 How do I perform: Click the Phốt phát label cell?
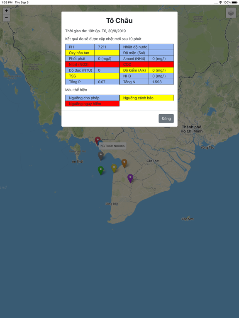tap(80, 59)
